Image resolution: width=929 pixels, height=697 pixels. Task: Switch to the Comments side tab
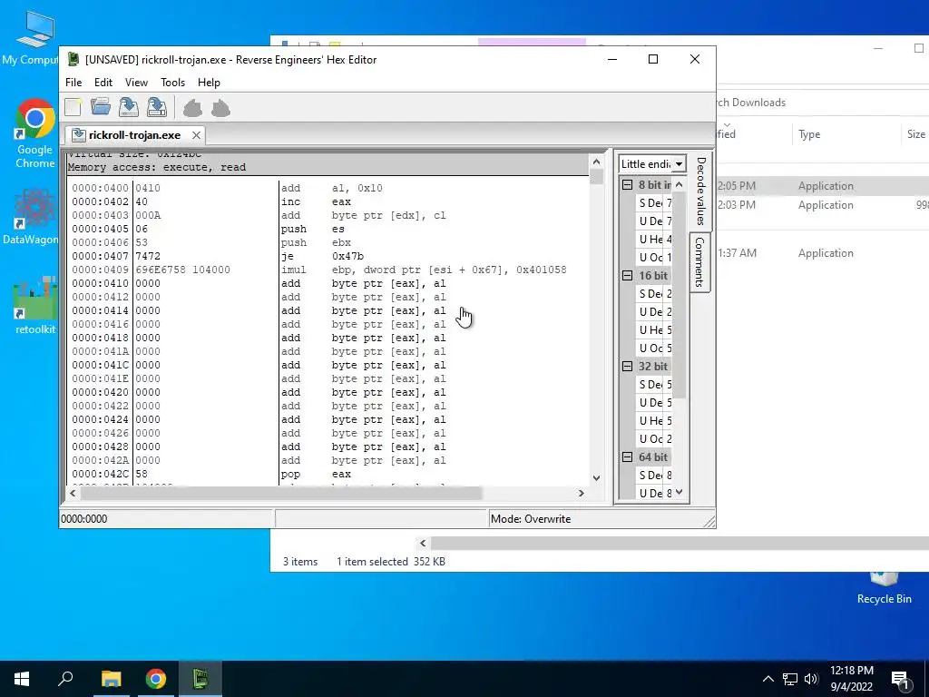(699, 262)
